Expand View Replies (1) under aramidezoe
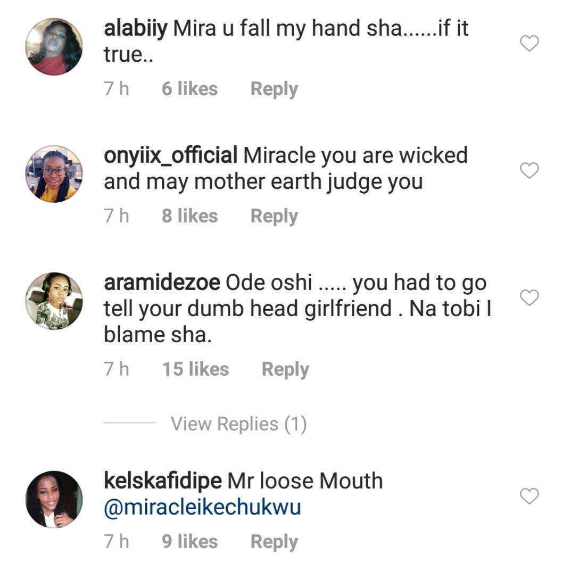 pos(238,424)
